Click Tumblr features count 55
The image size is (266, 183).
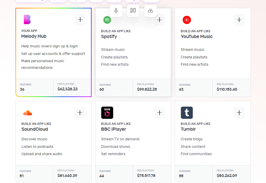click(x=181, y=176)
